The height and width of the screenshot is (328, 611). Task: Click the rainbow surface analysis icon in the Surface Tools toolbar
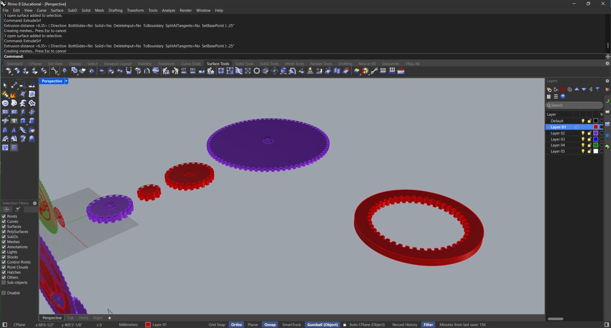point(357,71)
